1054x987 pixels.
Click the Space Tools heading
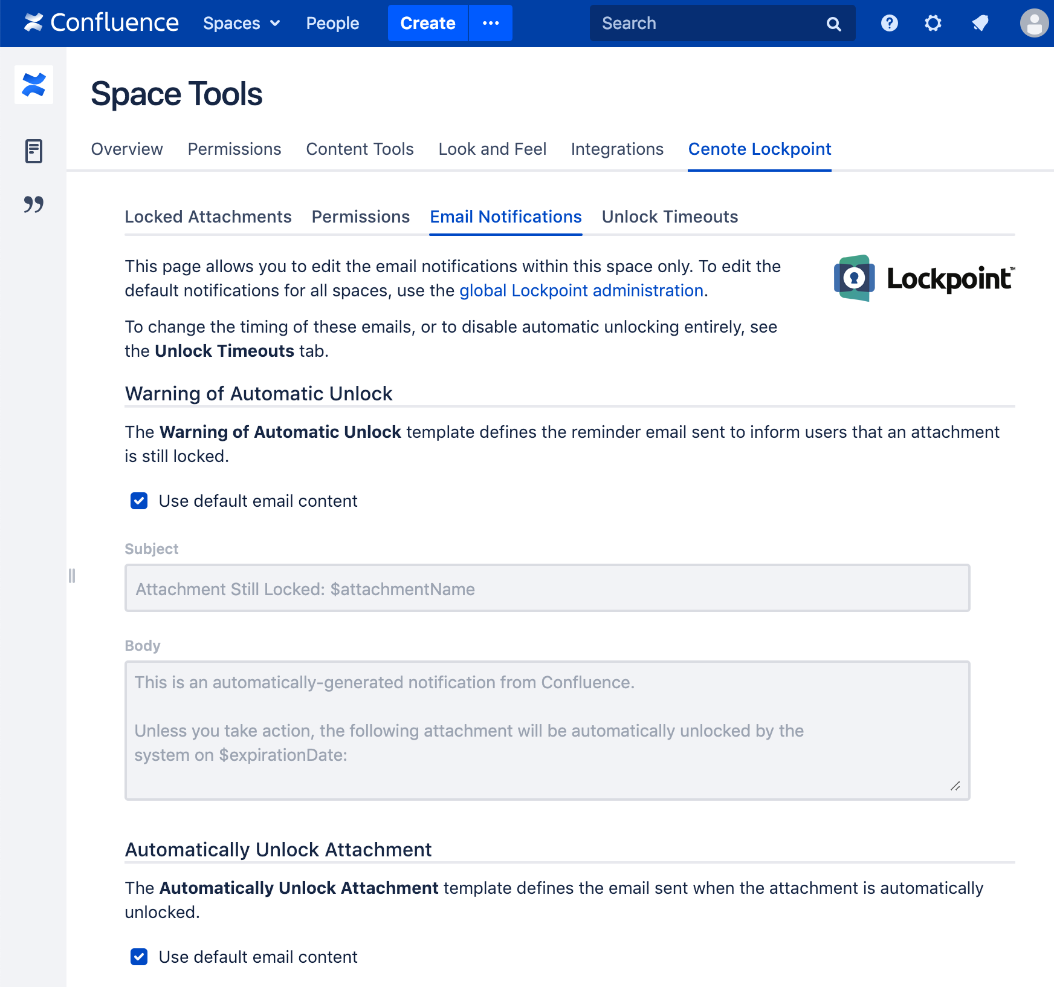(x=176, y=94)
